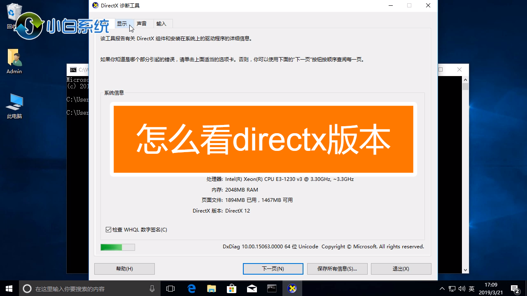Screen dimensions: 527x296
Task: Open the 回收站 recycle bin icon
Action: pyautogui.click(x=14, y=16)
